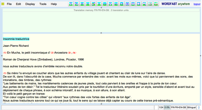Image resolution: width=202 pixels, height=110 pixels.
Task: Click the sentence starting De son lit
Action: [x=98, y=78]
